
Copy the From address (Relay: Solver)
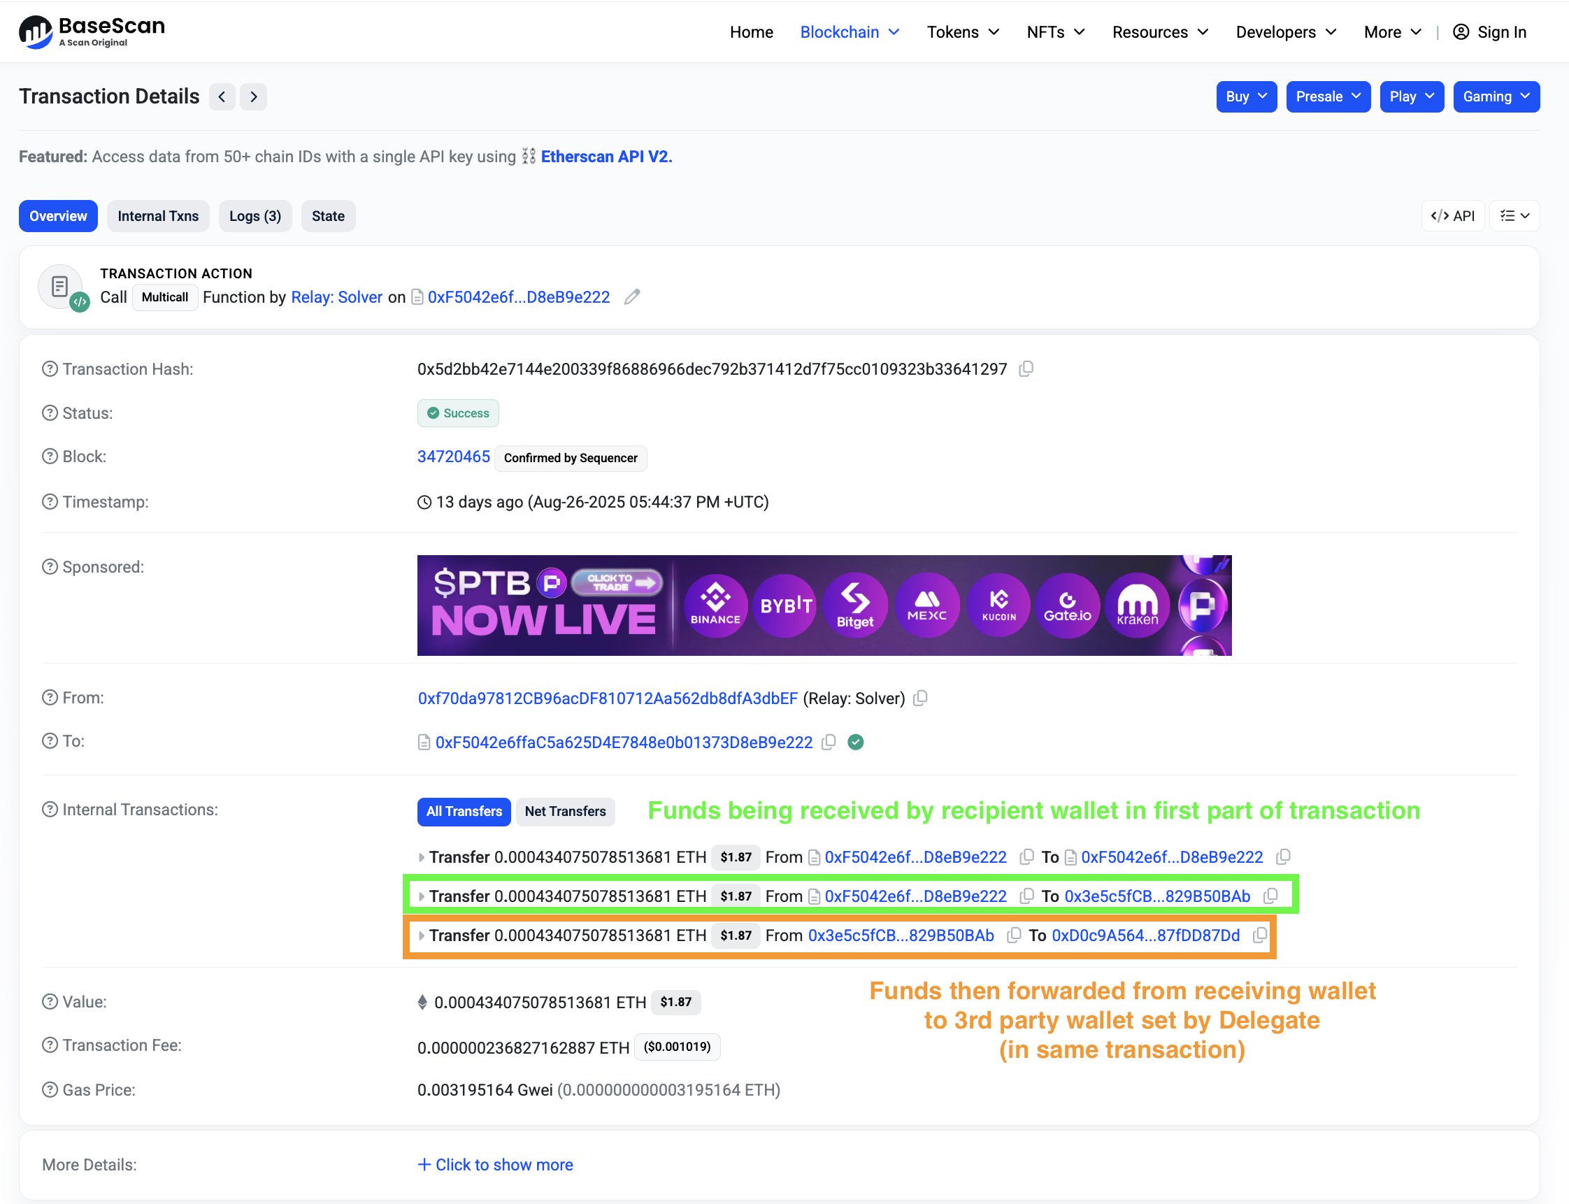(921, 698)
